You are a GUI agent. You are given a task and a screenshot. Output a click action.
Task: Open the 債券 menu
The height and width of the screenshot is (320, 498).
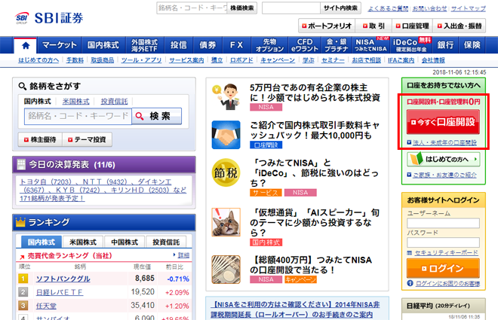[x=207, y=45]
